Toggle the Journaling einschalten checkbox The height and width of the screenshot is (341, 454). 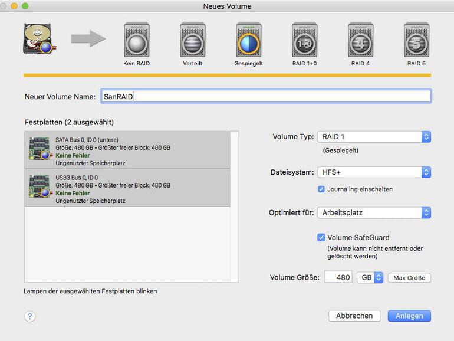(x=321, y=189)
